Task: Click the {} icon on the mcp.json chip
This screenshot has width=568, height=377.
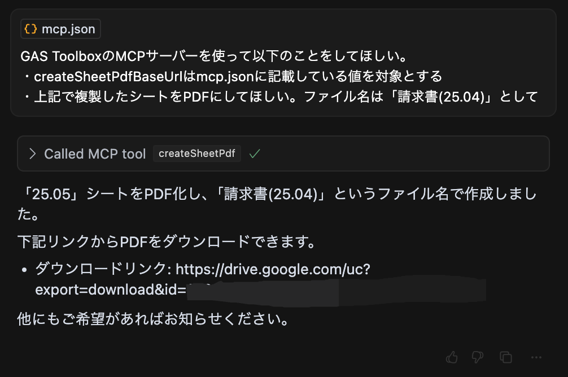Action: 31,28
